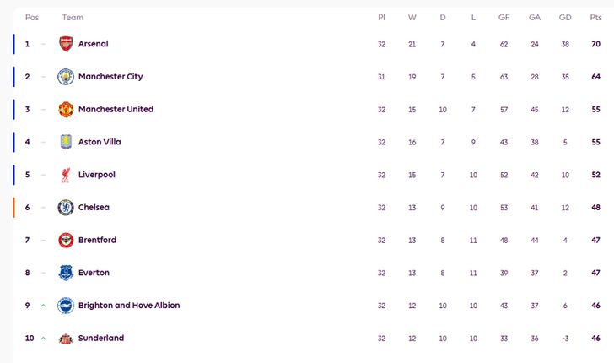614x363 pixels.
Task: Click the Manchester City club badge
Action: [x=66, y=77]
